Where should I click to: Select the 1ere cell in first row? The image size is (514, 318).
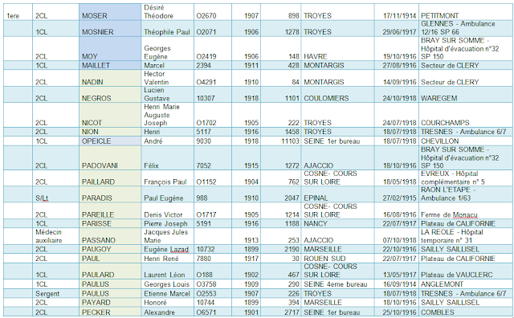tap(18, 12)
